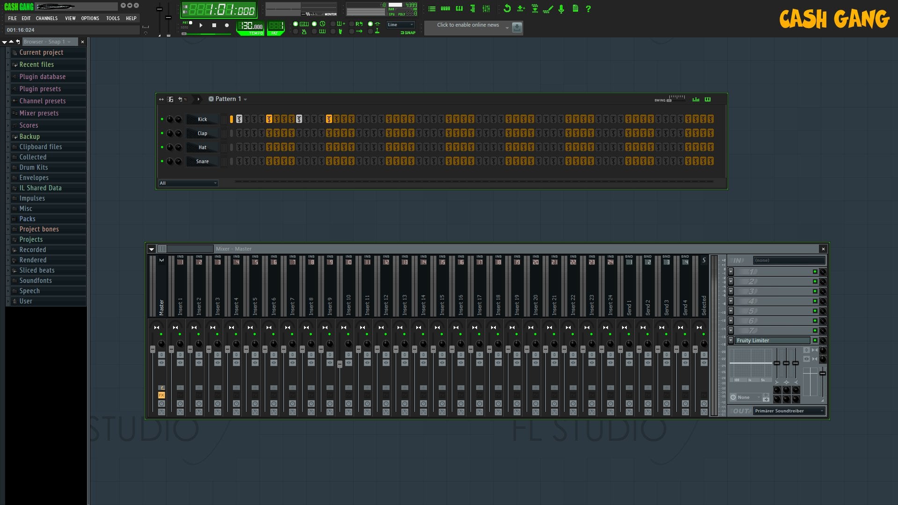Open output Primärer Soundtreiber dropdown
Screen dimensions: 898x505
pos(789,411)
